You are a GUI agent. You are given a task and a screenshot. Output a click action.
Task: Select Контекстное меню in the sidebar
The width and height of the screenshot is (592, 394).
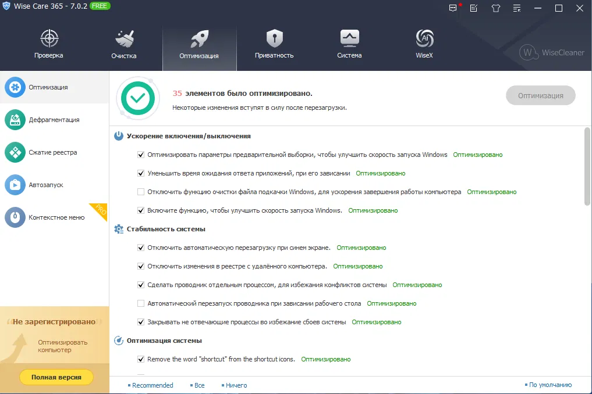tap(54, 217)
